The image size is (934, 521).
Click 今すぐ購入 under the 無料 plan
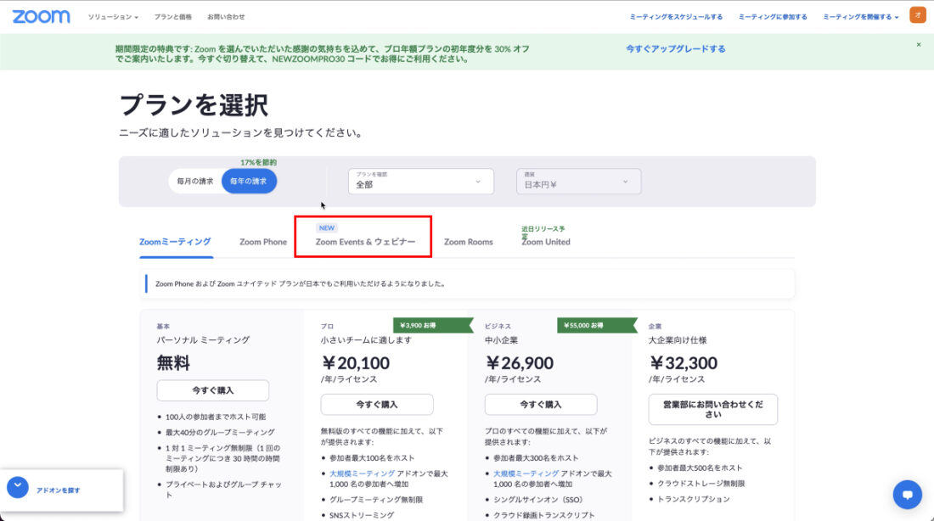tap(212, 390)
